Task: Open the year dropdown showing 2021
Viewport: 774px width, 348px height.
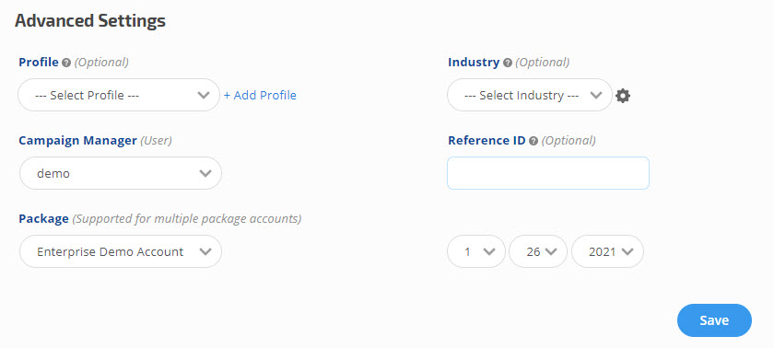Action: pyautogui.click(x=607, y=251)
